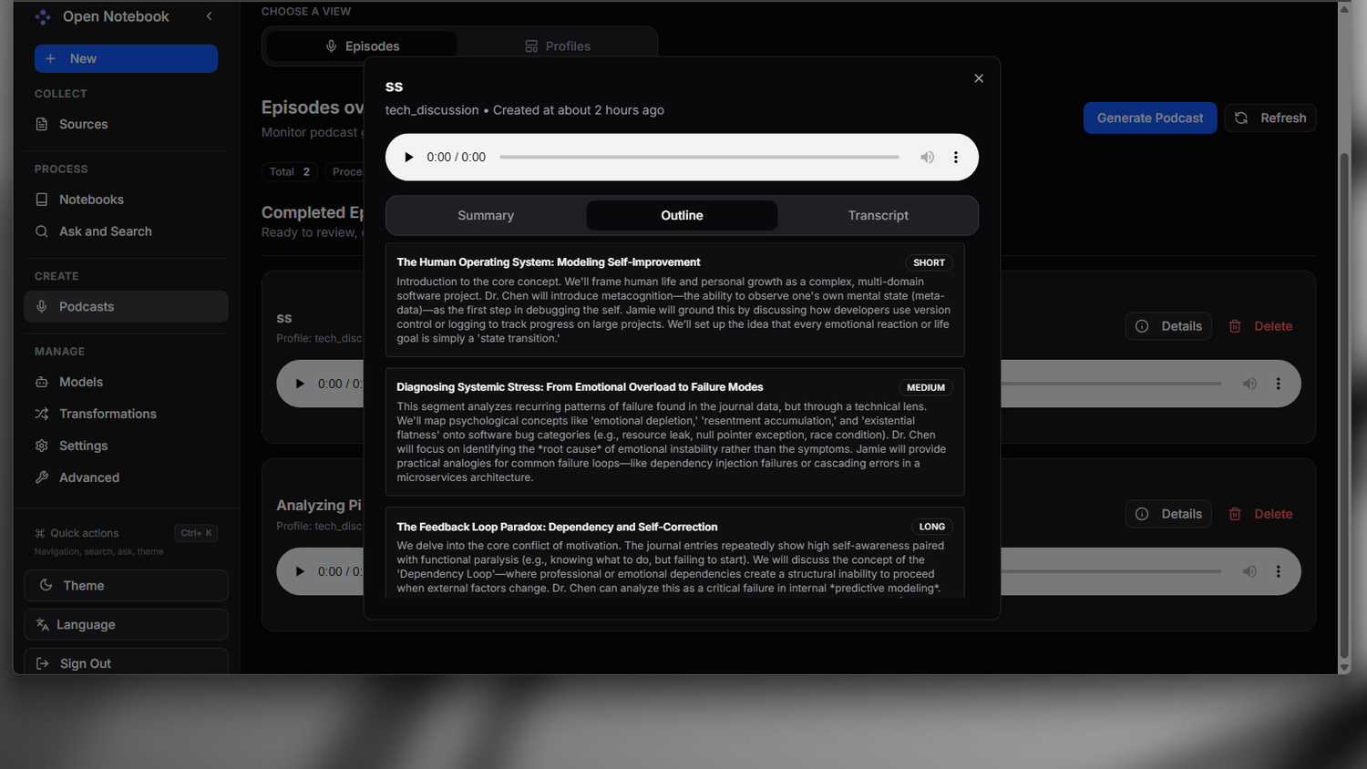Play the ss episode card audio
This screenshot has width=1367, height=769.
(x=299, y=384)
